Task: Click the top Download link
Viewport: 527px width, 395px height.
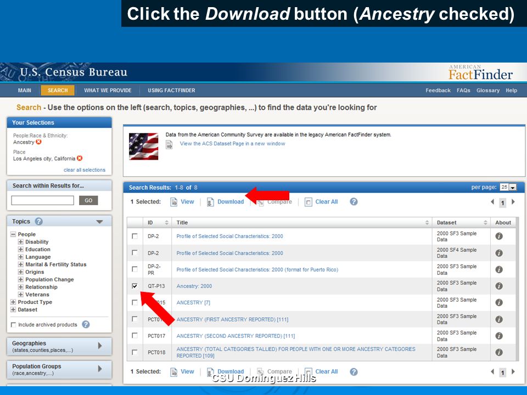Action: (x=231, y=201)
